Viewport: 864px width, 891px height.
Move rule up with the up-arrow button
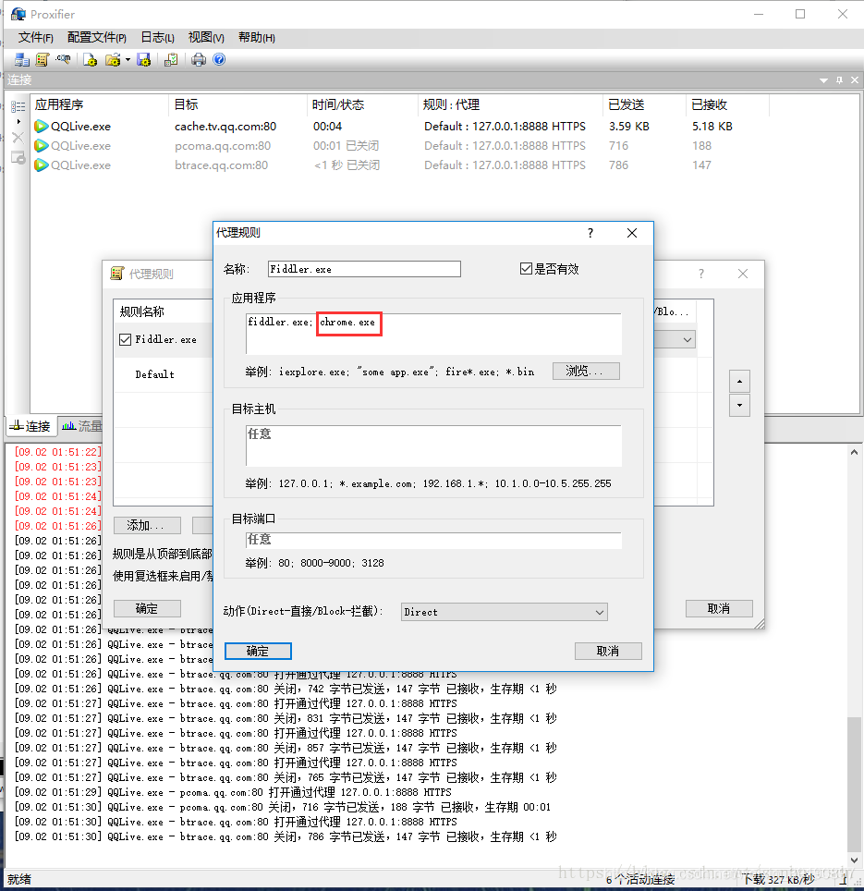[x=739, y=381]
